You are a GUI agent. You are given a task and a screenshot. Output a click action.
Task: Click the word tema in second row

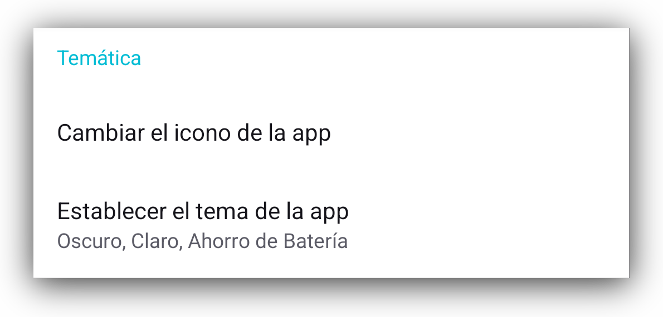coord(222,211)
